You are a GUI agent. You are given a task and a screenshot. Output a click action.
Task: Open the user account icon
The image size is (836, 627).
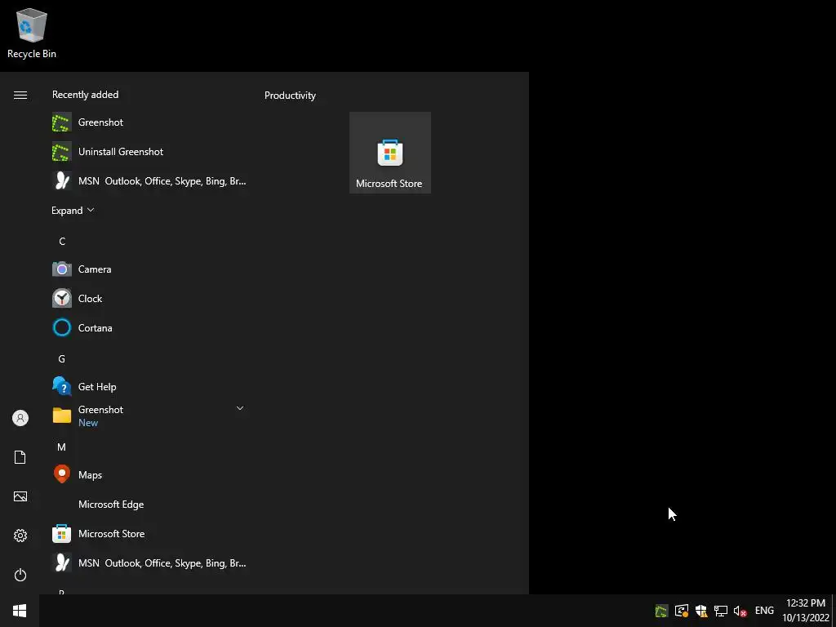click(x=20, y=418)
